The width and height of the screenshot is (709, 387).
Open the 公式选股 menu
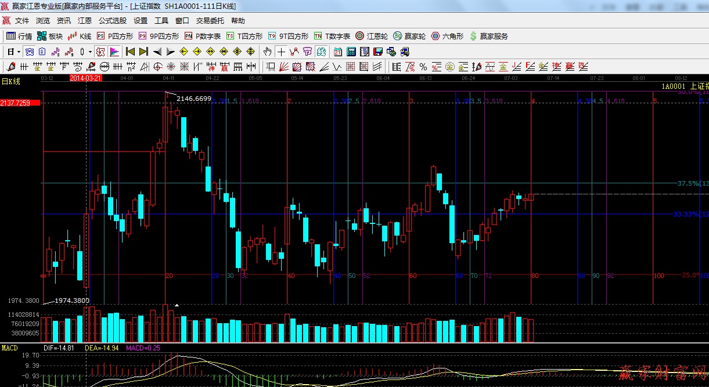coord(112,20)
